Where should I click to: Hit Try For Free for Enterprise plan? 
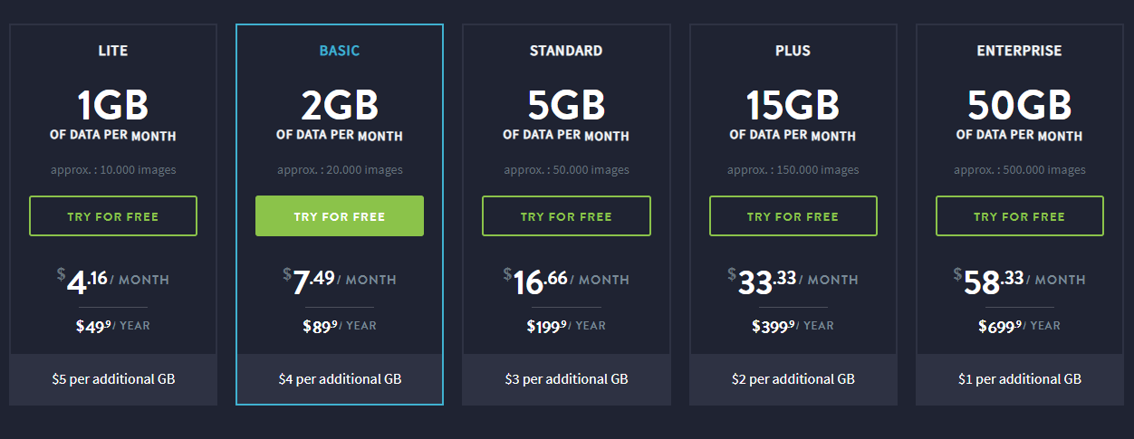point(1019,216)
